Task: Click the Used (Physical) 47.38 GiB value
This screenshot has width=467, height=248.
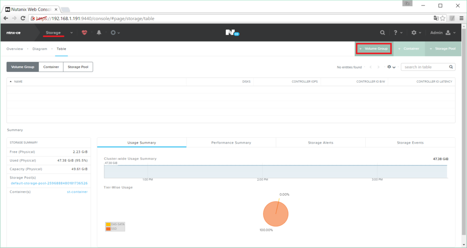Action: 73,160
